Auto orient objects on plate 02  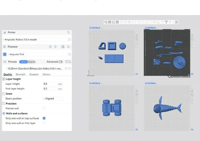pos(192,35)
